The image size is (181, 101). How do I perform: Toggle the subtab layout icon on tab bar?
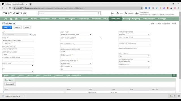[x=174, y=75]
